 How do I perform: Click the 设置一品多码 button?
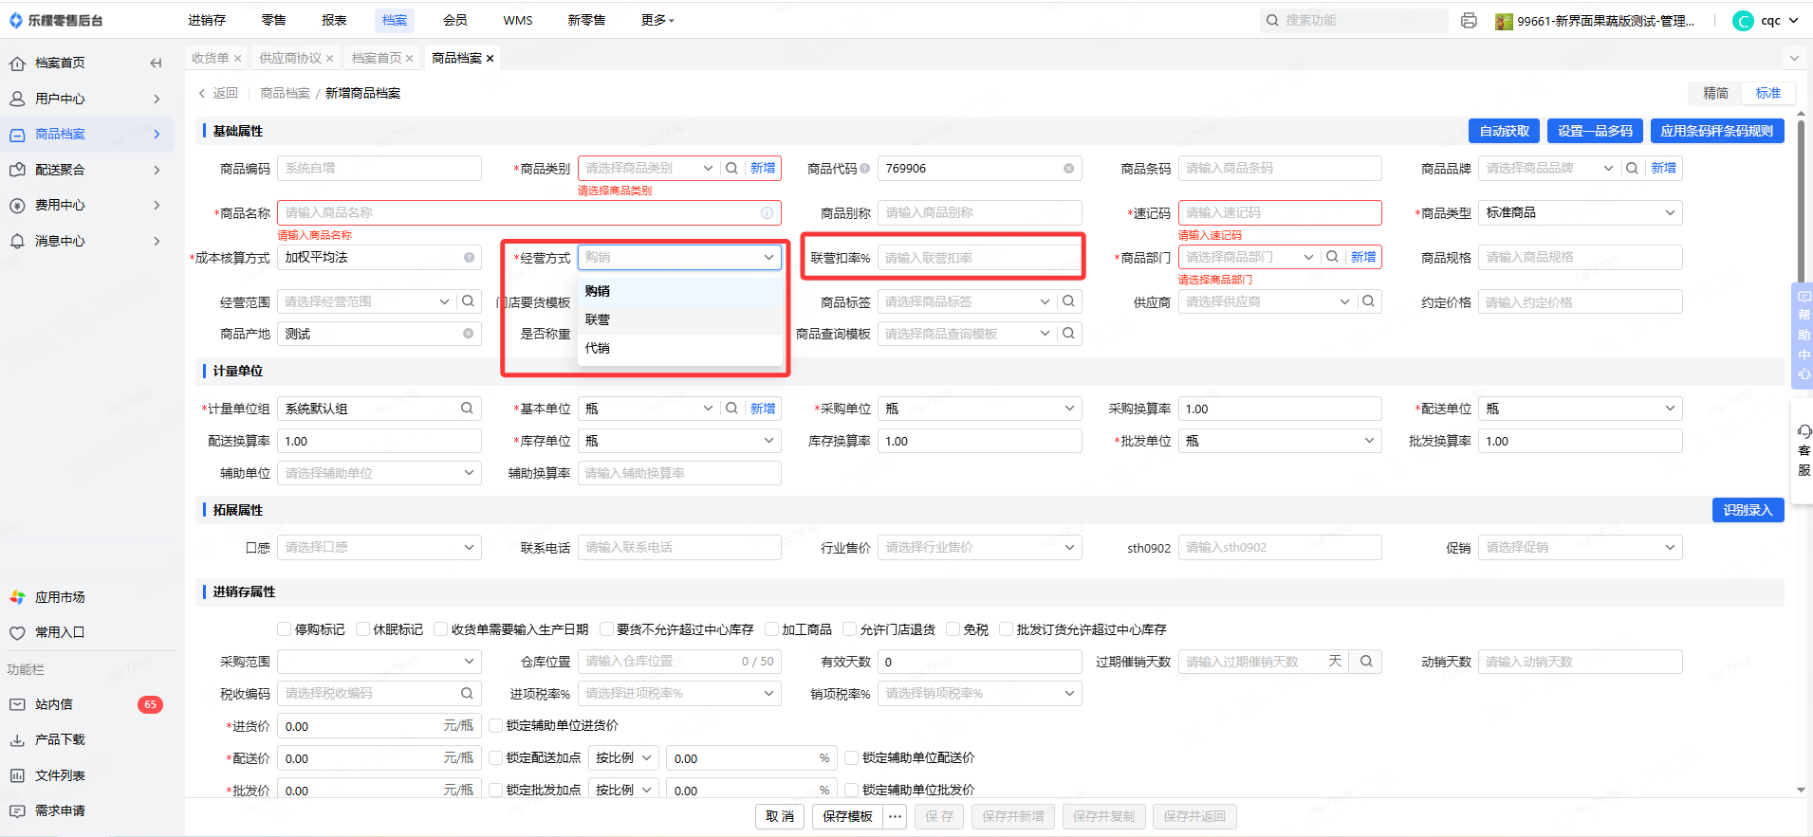pyautogui.click(x=1595, y=131)
